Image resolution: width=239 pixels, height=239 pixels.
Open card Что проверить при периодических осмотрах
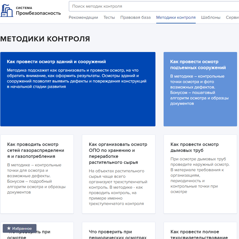pos(119,231)
